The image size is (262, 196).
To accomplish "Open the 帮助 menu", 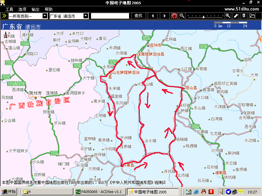I will click(x=48, y=9).
